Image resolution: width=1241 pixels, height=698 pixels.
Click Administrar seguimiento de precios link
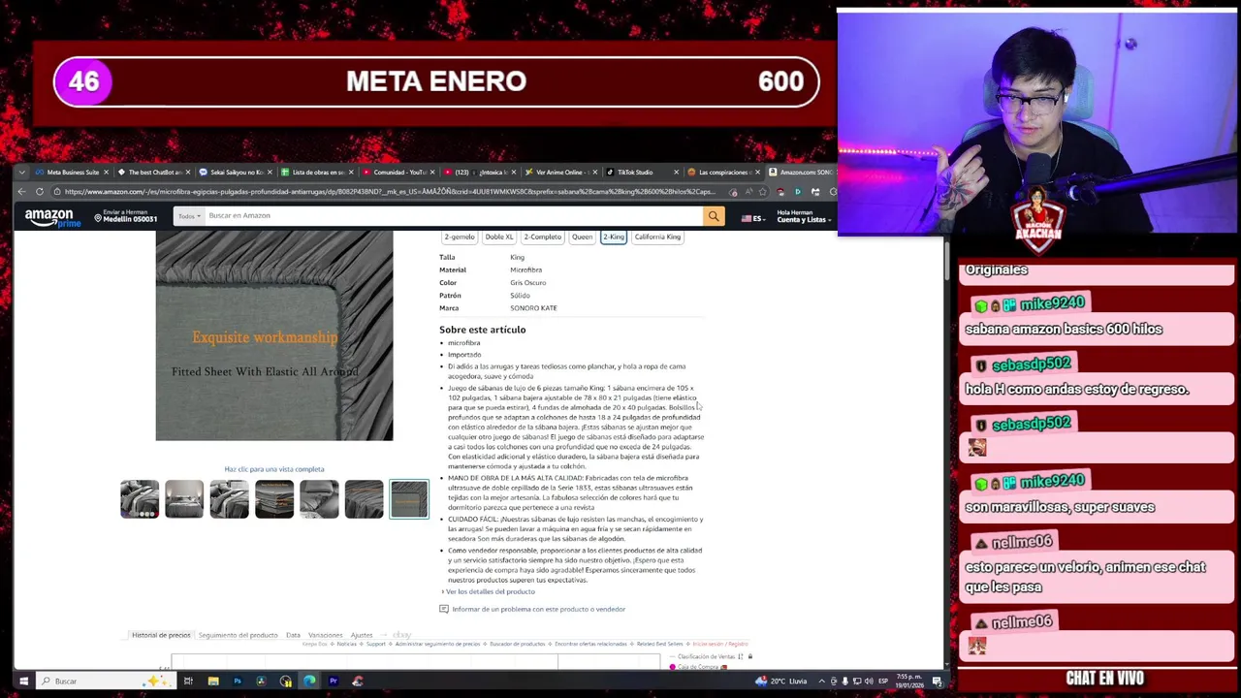tap(437, 645)
